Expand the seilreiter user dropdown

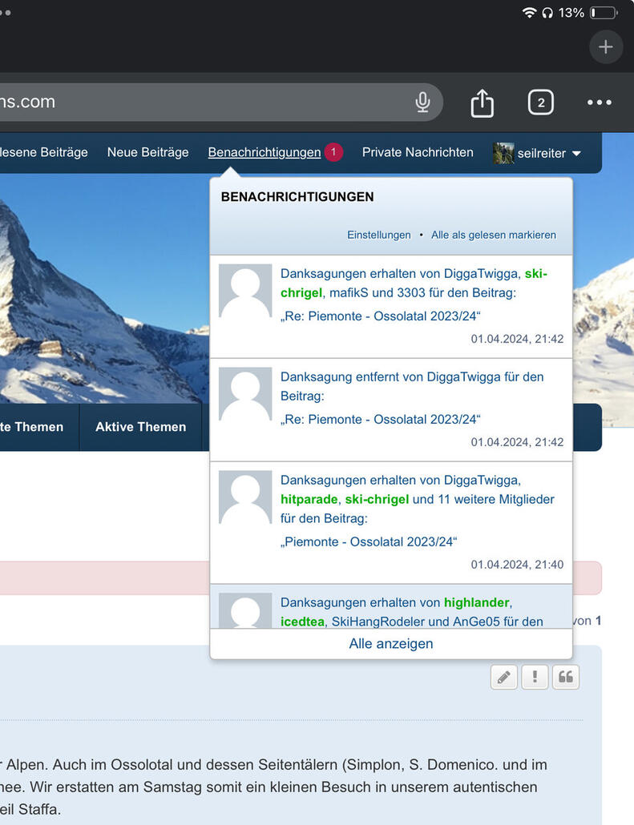[537, 153]
